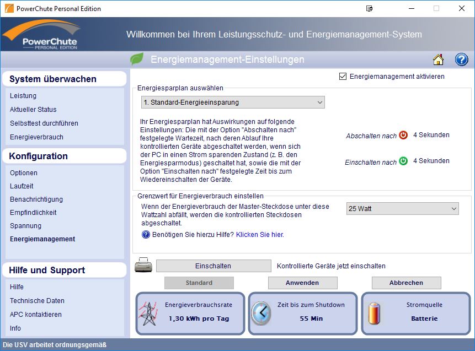Click the Energieverbrauchsrate status tile
475x351 pixels.
tap(190, 314)
